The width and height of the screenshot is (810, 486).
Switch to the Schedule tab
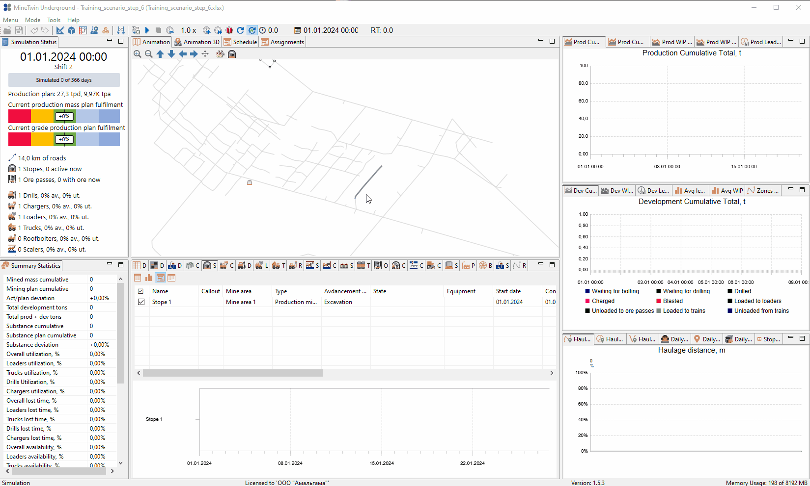(240, 42)
